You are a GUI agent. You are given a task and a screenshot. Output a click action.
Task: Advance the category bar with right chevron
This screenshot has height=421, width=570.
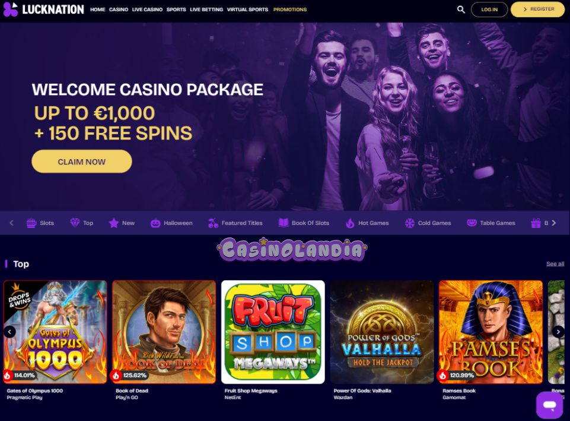click(x=553, y=223)
